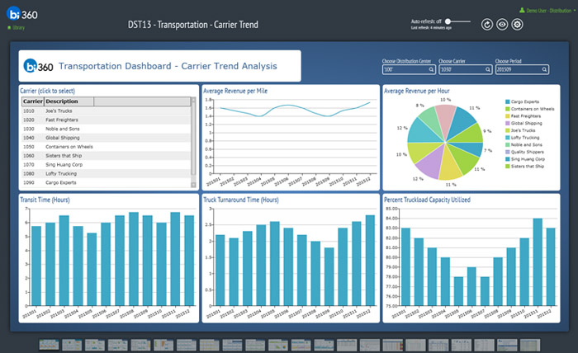Screen dimensions: 578x353
Task: Click Cargo Experts legend color swatch
Action: [x=508, y=101]
